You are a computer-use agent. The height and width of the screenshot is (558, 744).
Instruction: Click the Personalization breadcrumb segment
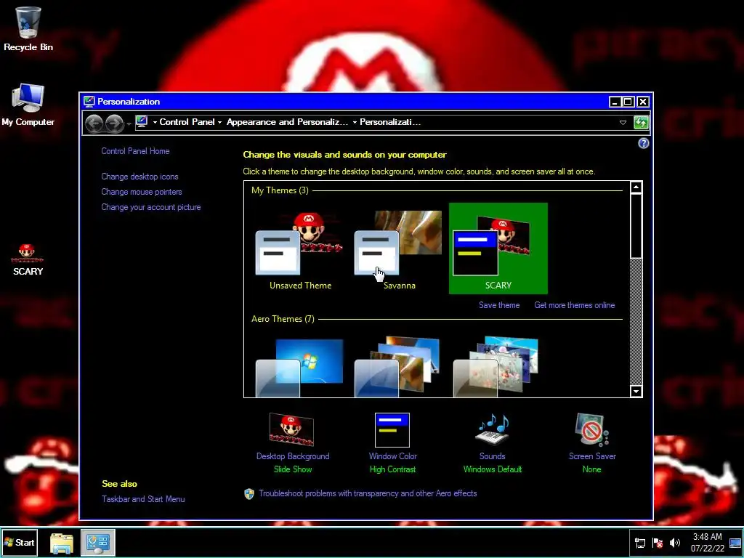tap(390, 122)
